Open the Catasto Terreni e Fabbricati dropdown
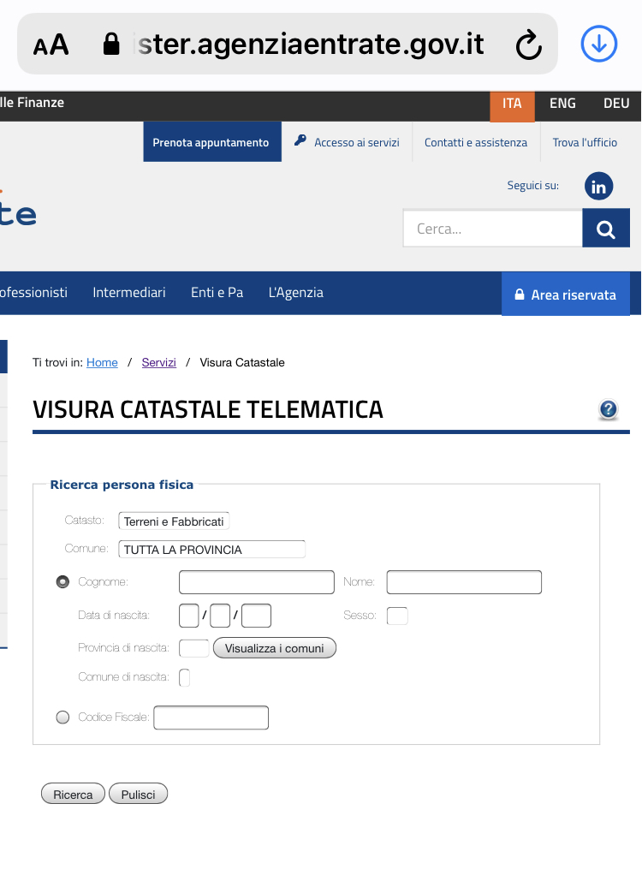Screen dimensions: 642x893 click(174, 521)
